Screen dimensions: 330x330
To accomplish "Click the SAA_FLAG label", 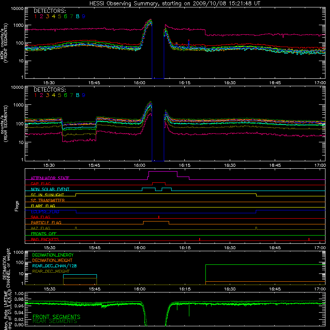I will pyautogui.click(x=40, y=217).
